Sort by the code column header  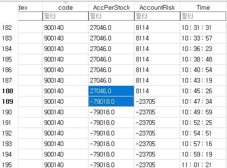click(x=66, y=7)
